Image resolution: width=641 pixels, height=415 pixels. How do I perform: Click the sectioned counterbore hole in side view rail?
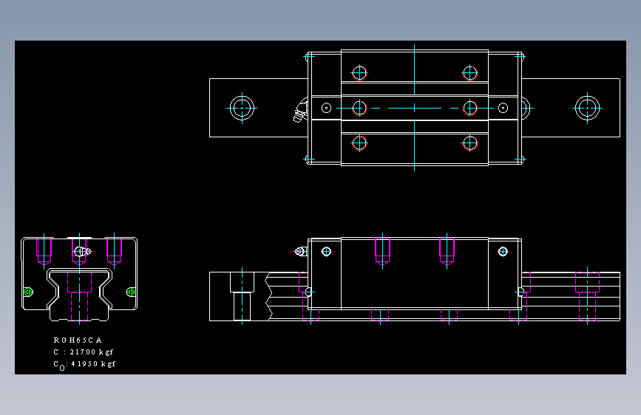click(242, 296)
